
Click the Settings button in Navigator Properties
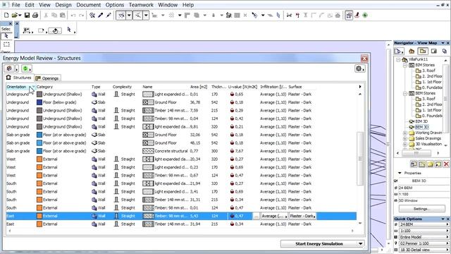coord(422,209)
